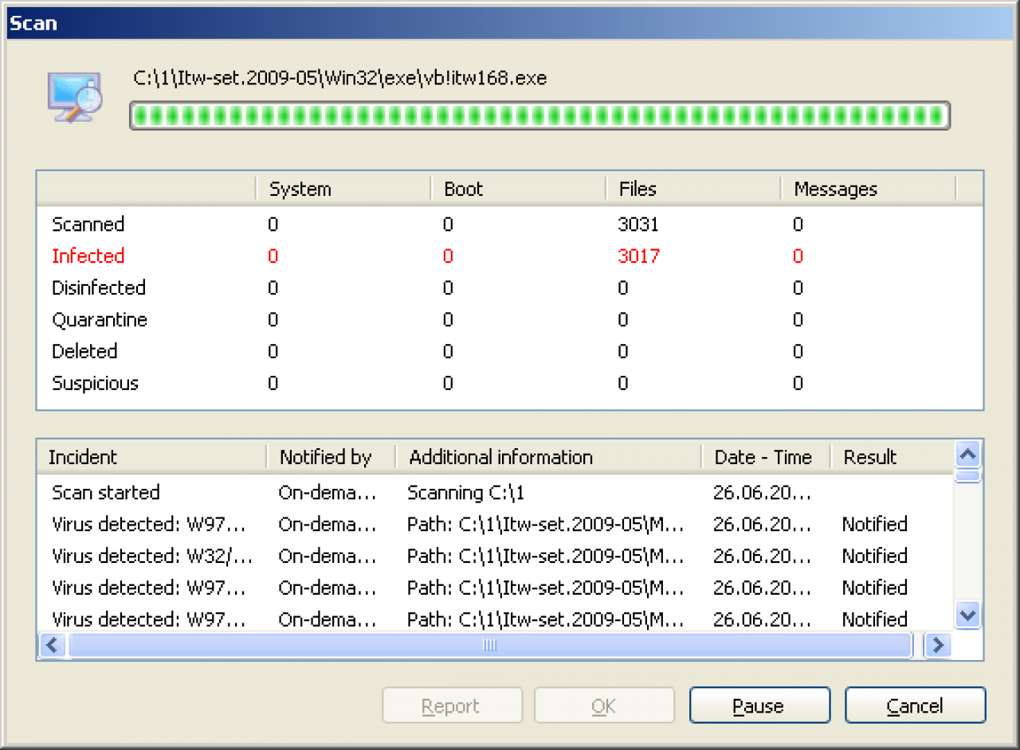
Task: Click the green scan progress bar
Action: (x=539, y=115)
